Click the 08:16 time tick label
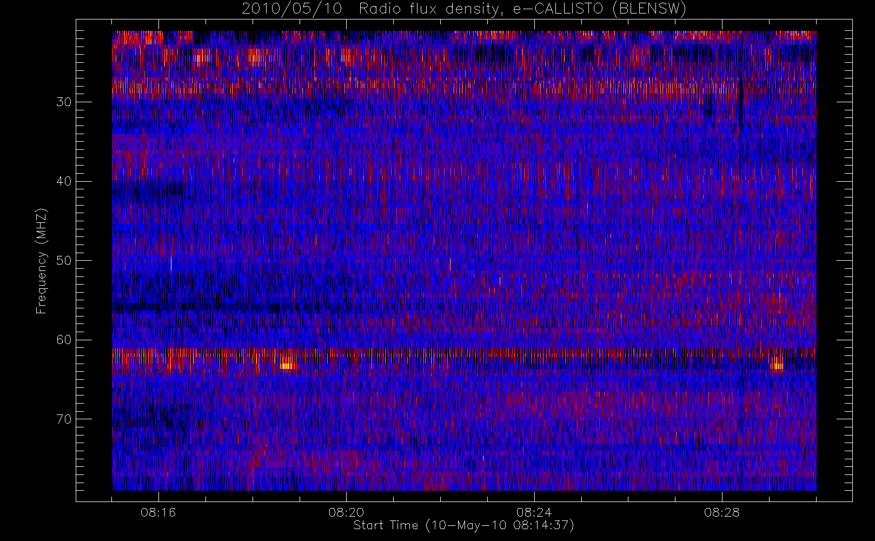Image resolution: width=875 pixels, height=541 pixels. [x=158, y=512]
